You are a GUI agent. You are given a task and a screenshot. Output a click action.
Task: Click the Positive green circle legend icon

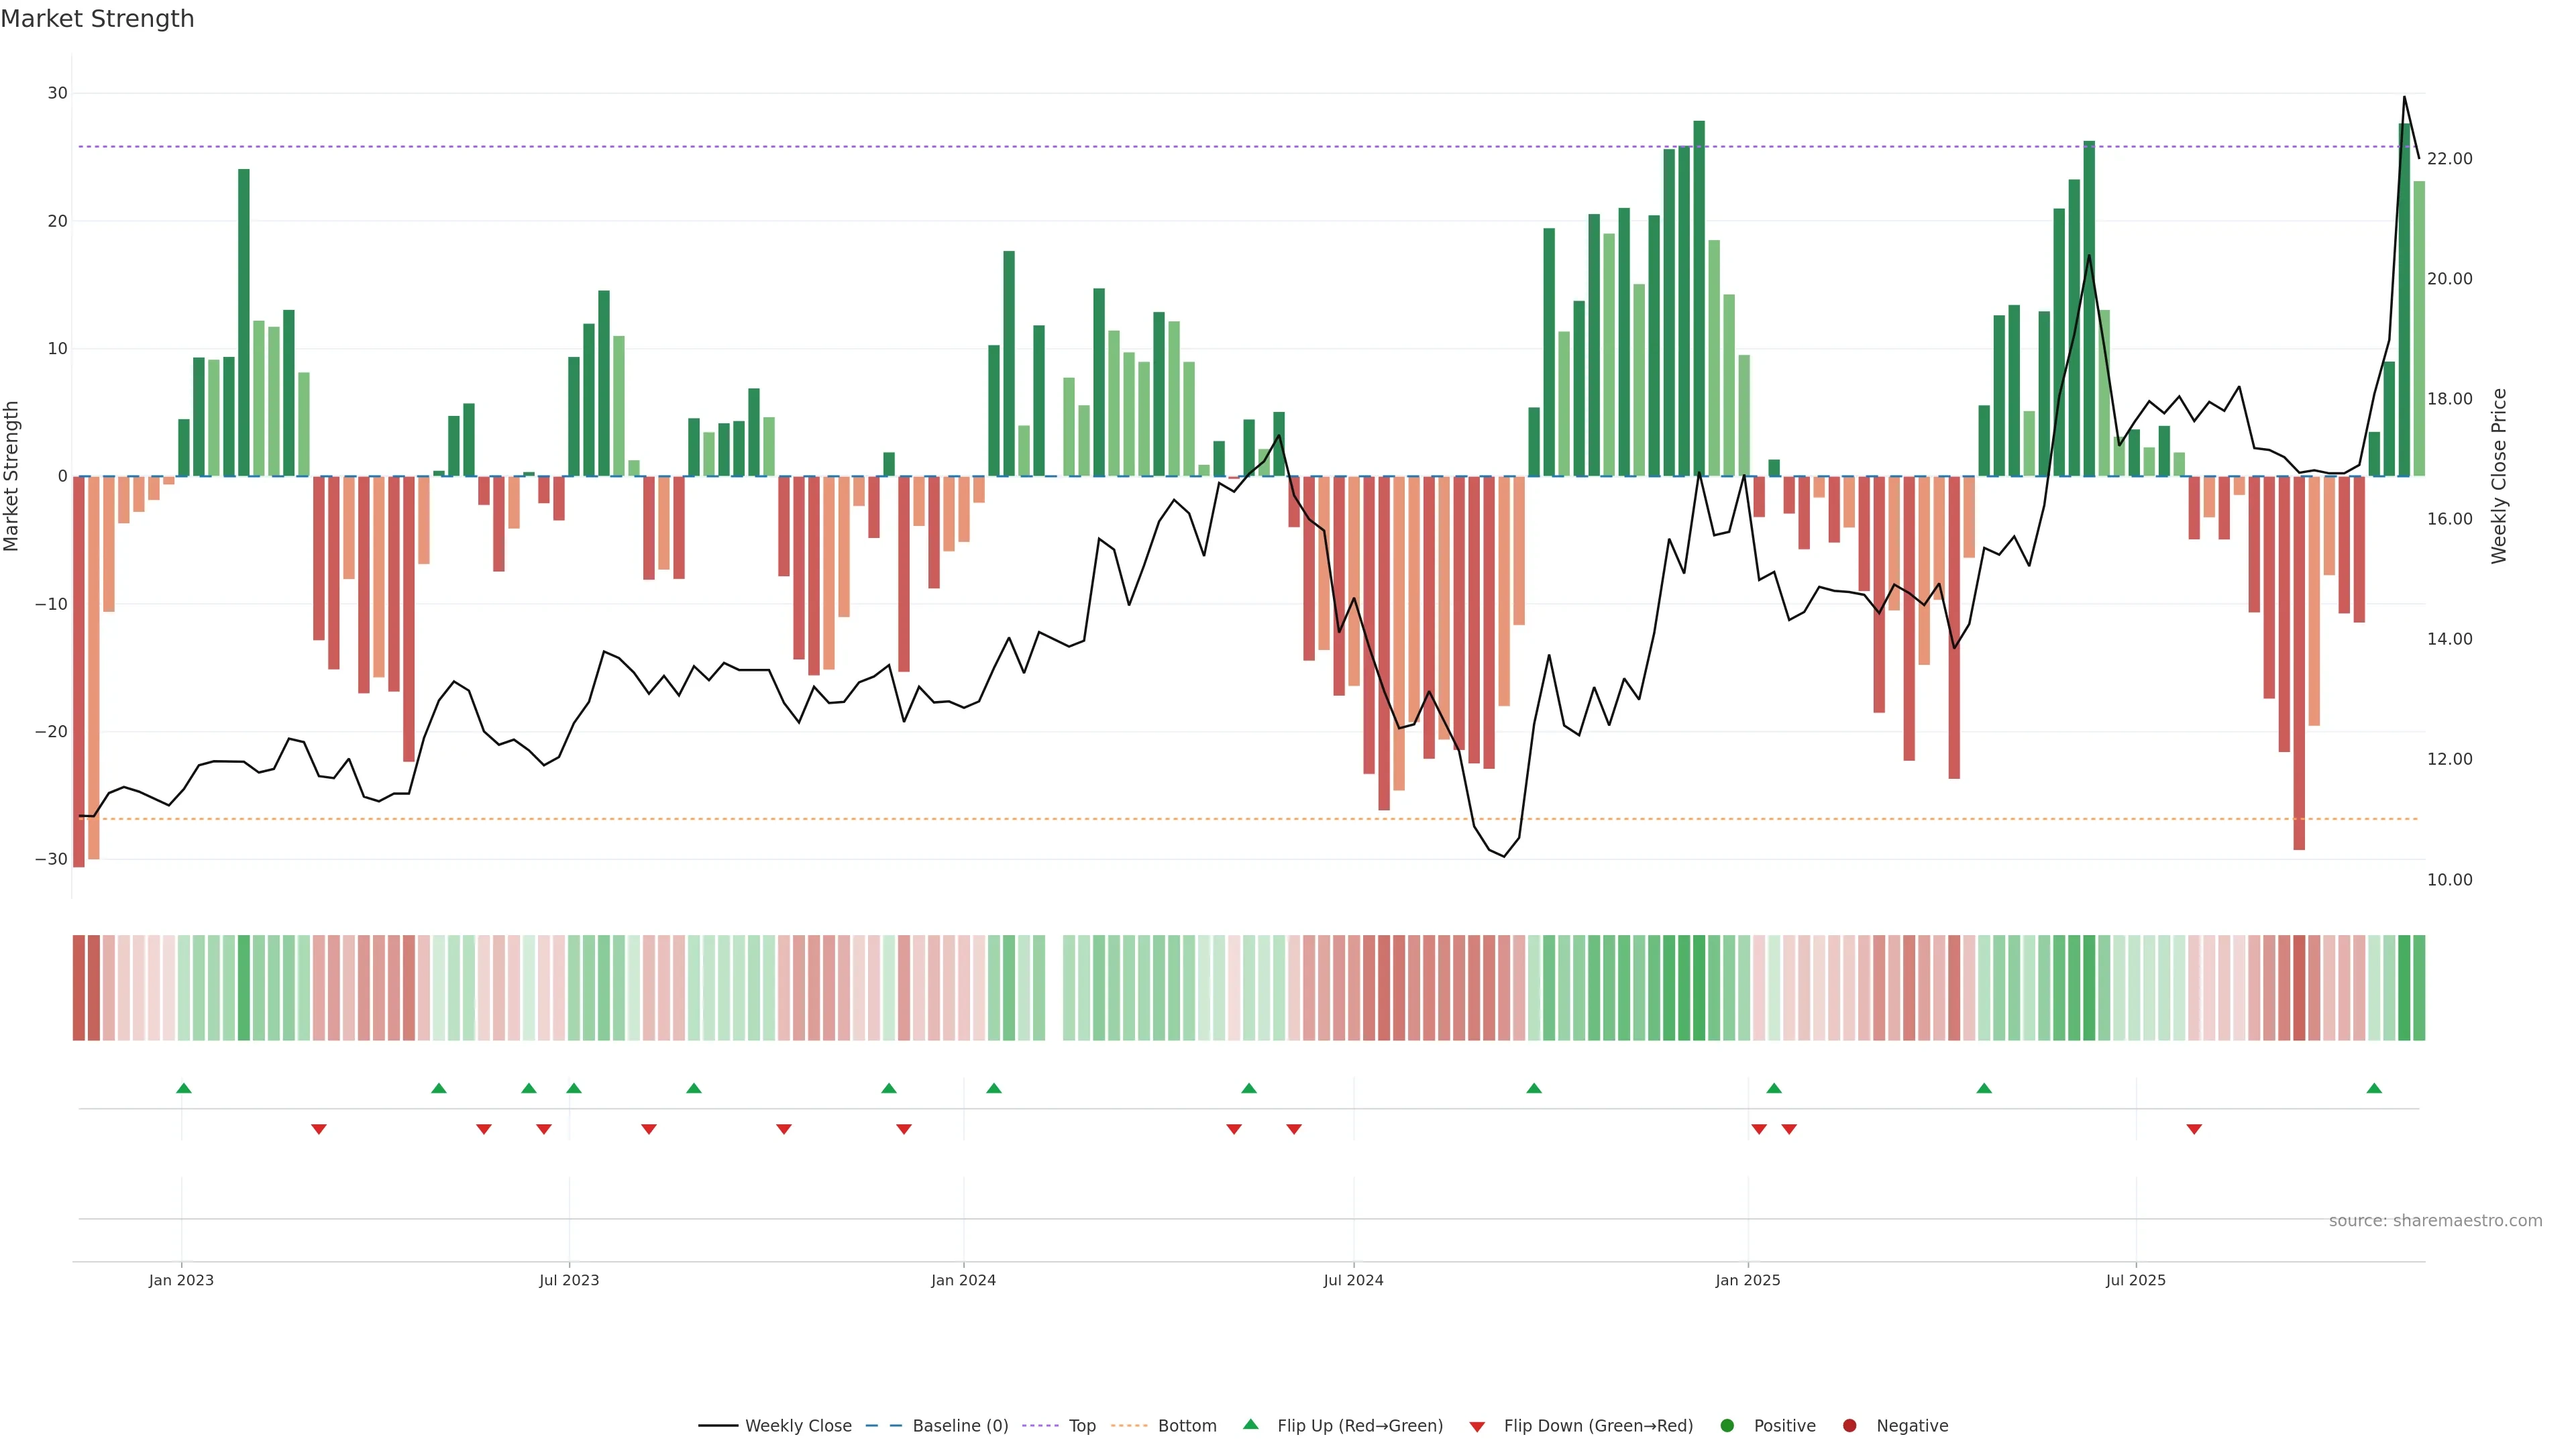point(1727,1425)
